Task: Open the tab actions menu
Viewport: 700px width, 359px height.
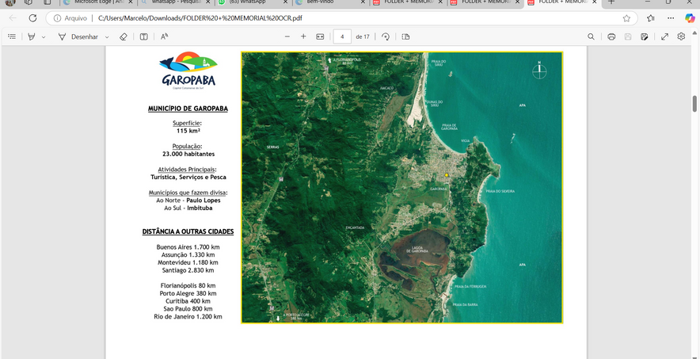Action: (x=48, y=2)
